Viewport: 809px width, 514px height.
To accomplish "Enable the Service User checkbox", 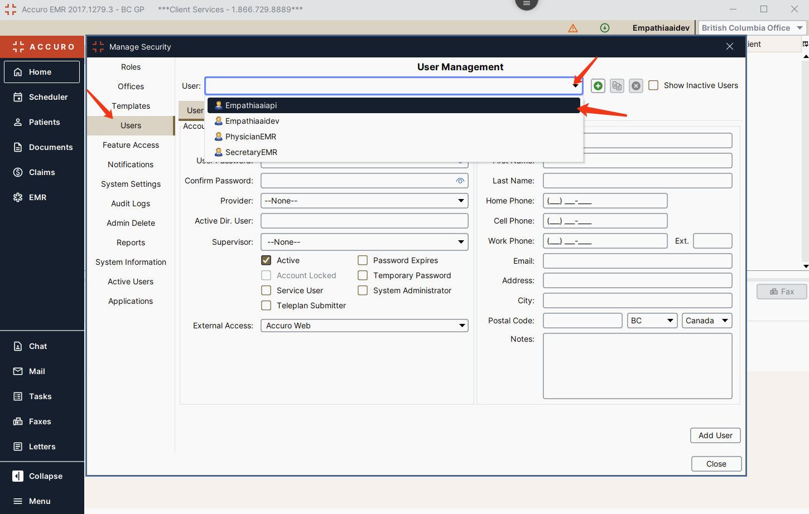I will pyautogui.click(x=266, y=290).
